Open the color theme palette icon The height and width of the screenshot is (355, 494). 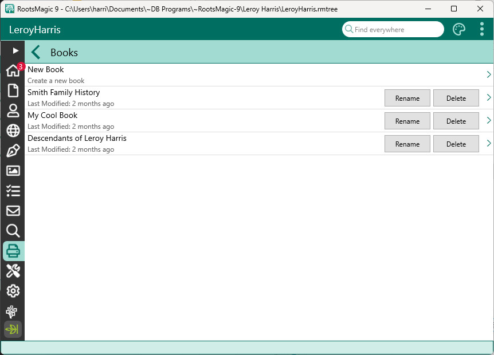click(459, 30)
